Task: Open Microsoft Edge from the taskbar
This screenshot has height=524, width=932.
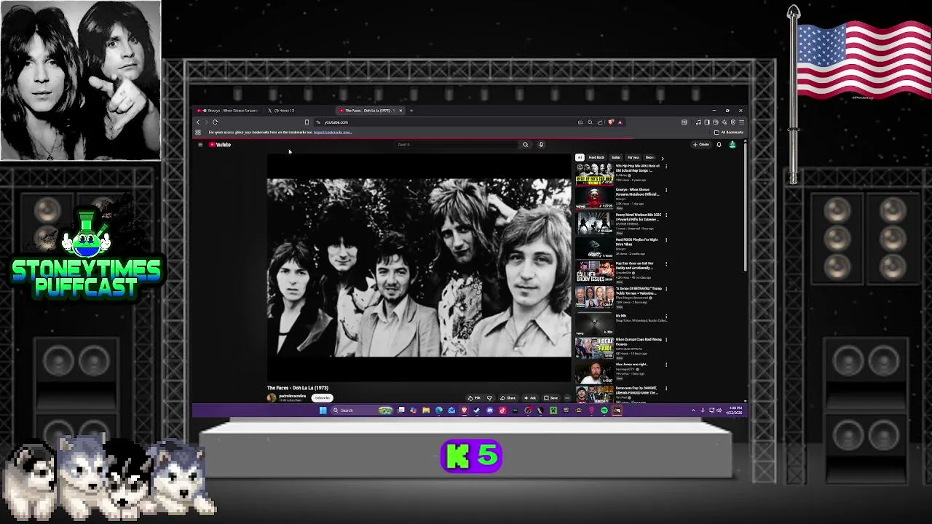Action: coord(439,410)
